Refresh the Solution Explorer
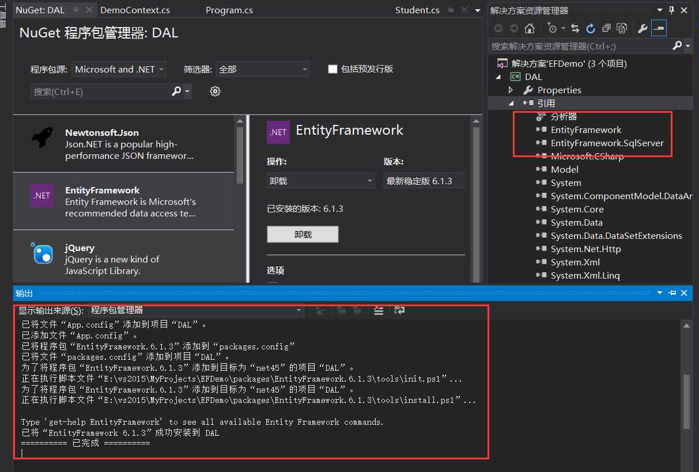The image size is (699, 472). point(591,28)
